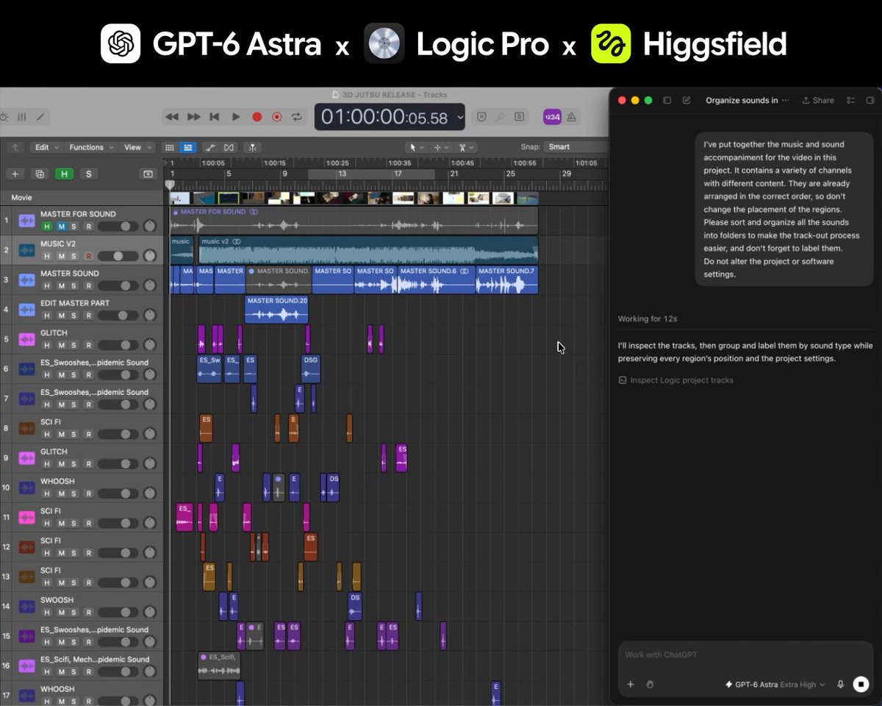The height and width of the screenshot is (706, 882).
Task: Click the Share button in ChatGPT
Action: (818, 101)
